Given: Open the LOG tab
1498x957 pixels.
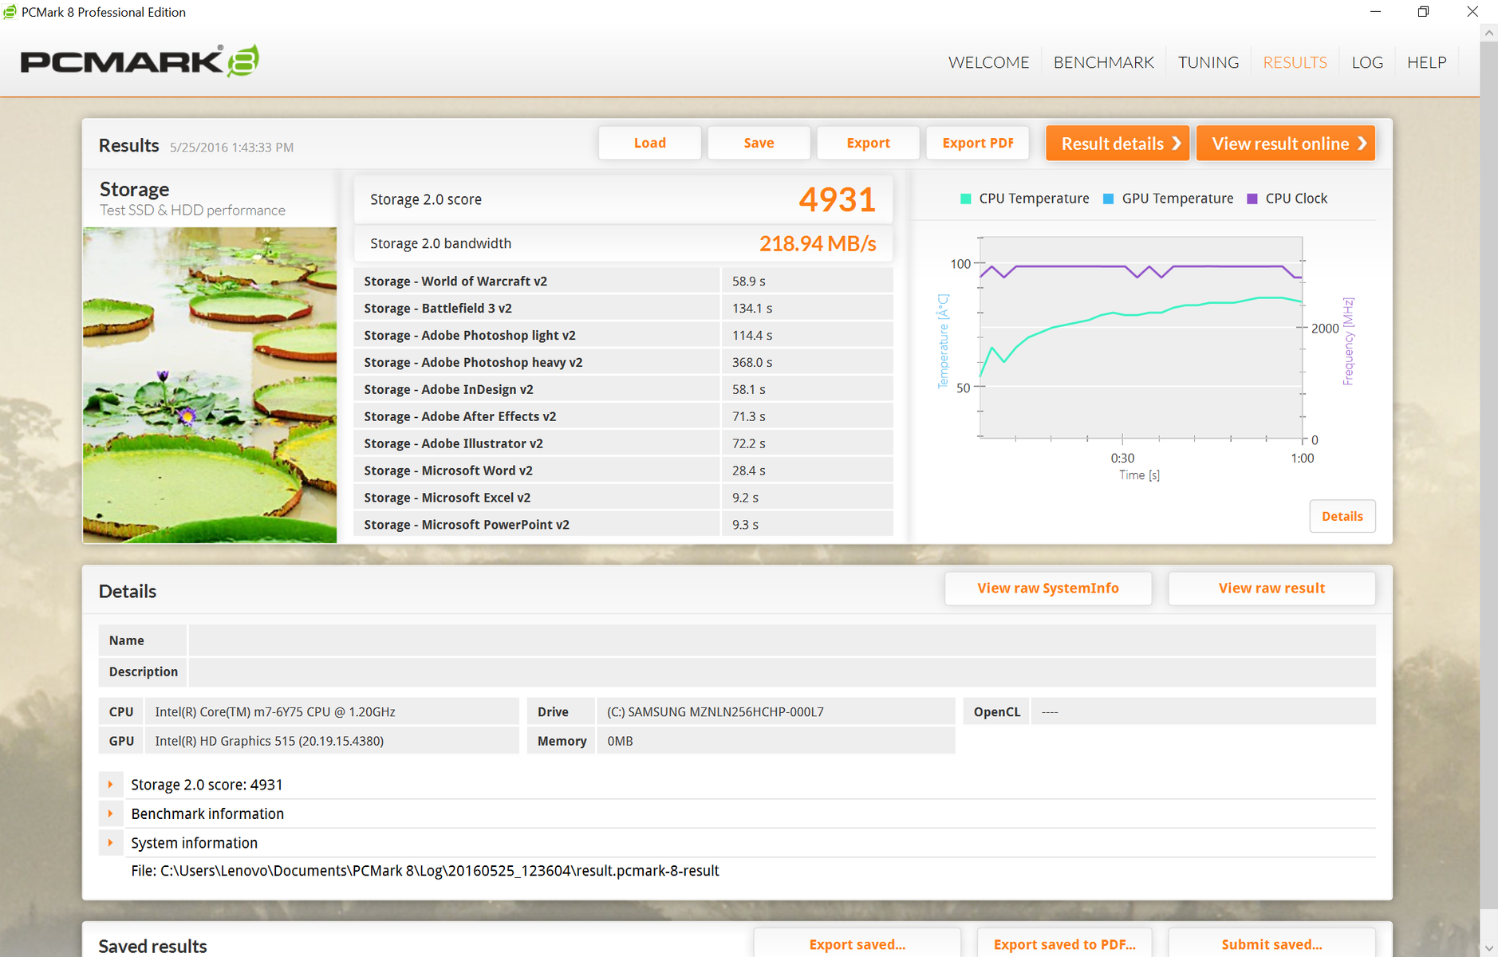Looking at the screenshot, I should 1367,62.
